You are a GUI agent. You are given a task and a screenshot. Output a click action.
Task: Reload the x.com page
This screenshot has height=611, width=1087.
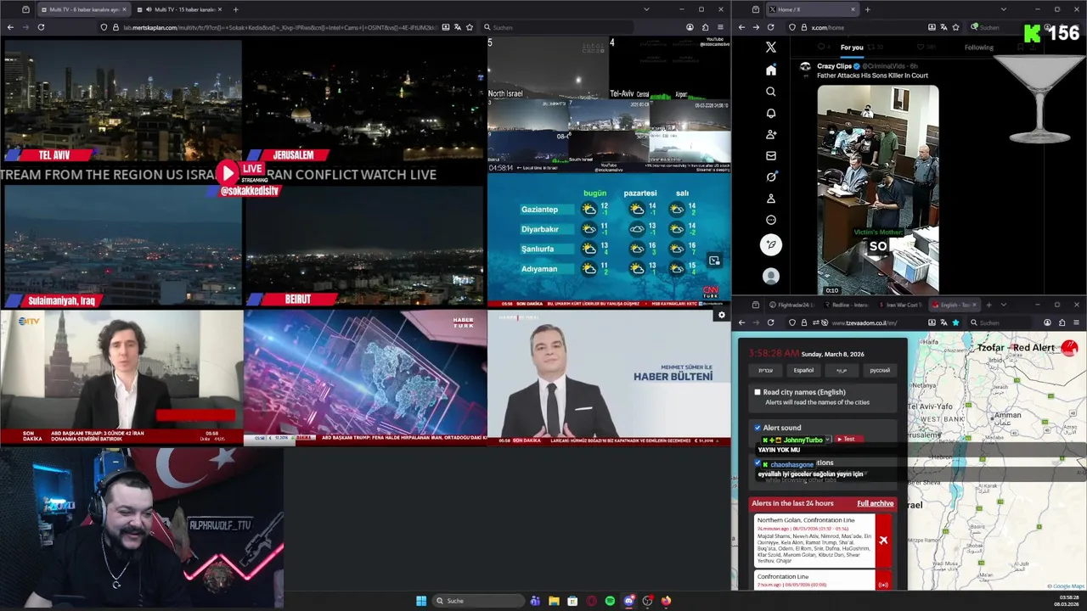(771, 27)
